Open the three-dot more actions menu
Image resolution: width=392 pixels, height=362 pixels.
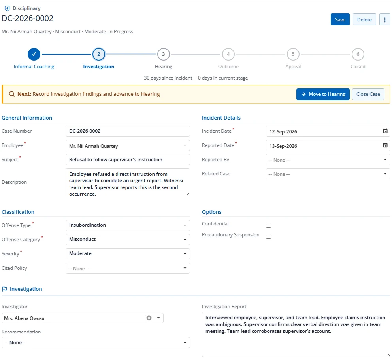point(385,19)
